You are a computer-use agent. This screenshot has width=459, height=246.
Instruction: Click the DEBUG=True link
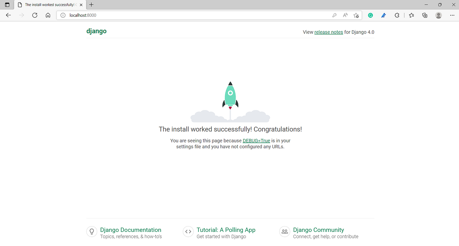pyautogui.click(x=256, y=141)
